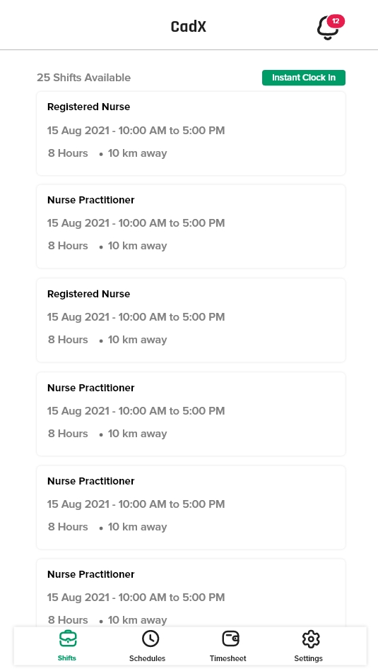
Task: Click the Instant Clock In button
Action: [304, 78]
